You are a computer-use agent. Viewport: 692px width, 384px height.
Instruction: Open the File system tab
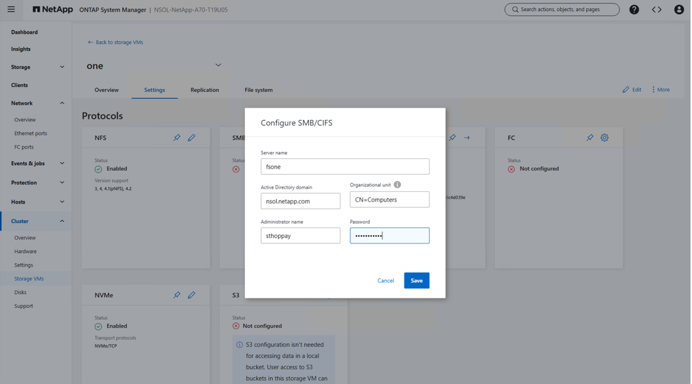(x=258, y=90)
